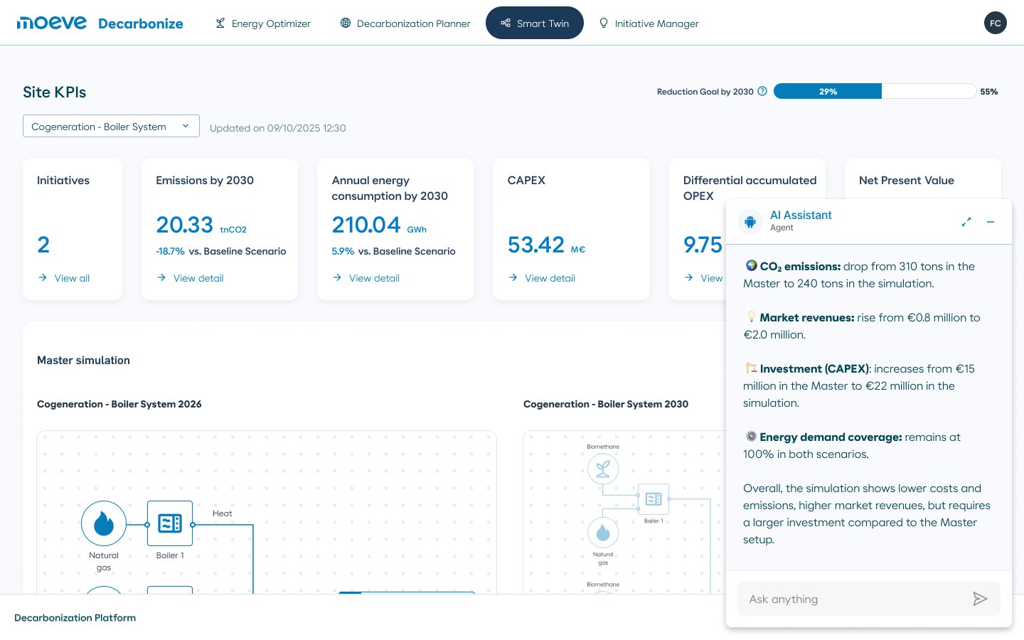Select Boiler 1 node in the 2026 diagram
The image size is (1024, 640).
click(170, 523)
